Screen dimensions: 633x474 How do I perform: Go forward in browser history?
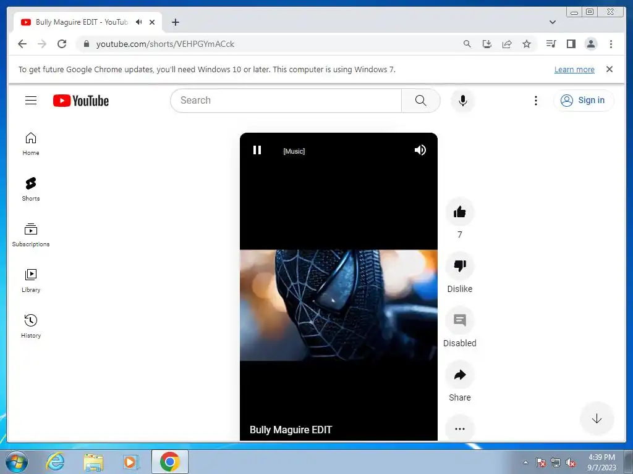tap(42, 44)
